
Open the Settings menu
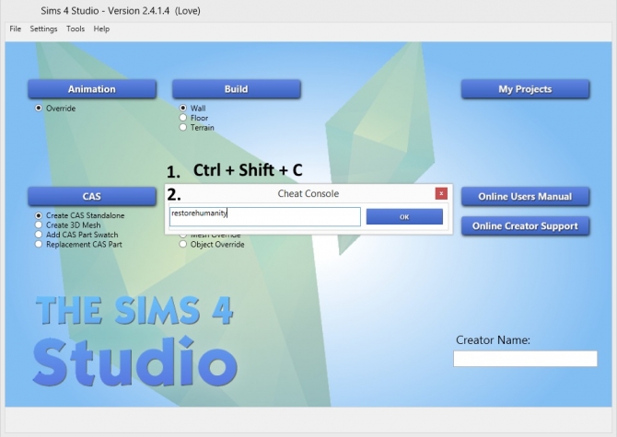click(x=43, y=29)
